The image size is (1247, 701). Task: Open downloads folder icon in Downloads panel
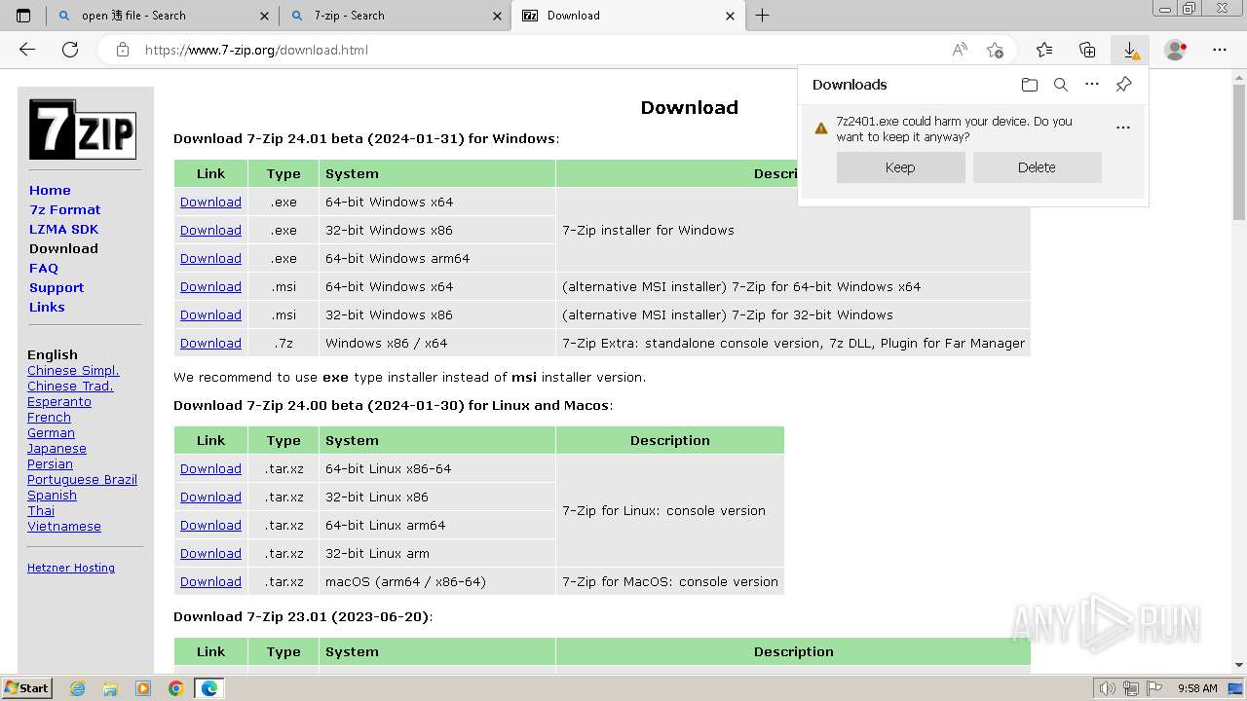[1030, 85]
